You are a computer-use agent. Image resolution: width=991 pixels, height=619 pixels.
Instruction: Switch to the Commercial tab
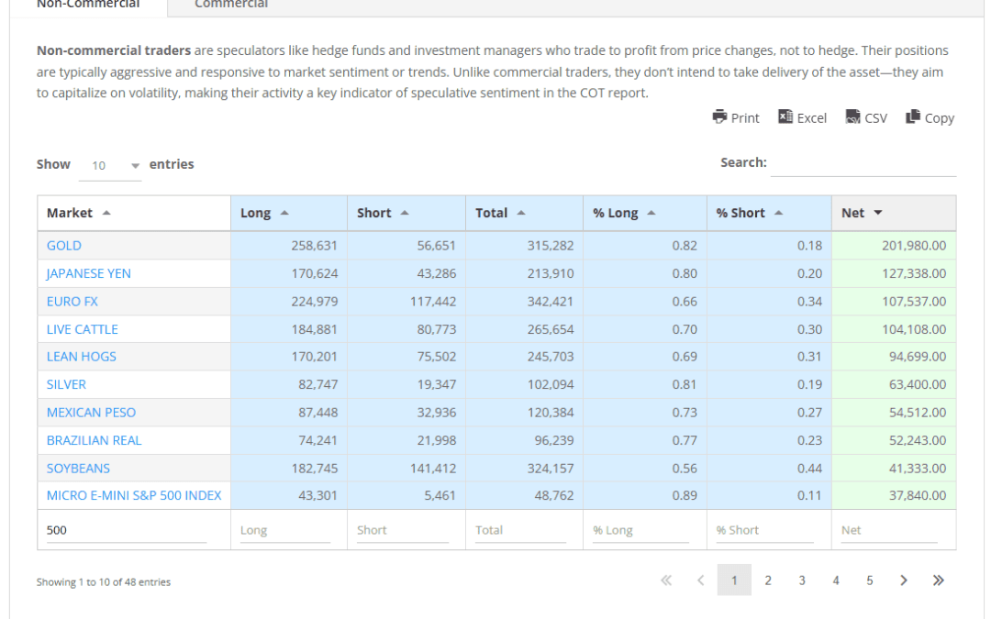click(x=230, y=5)
